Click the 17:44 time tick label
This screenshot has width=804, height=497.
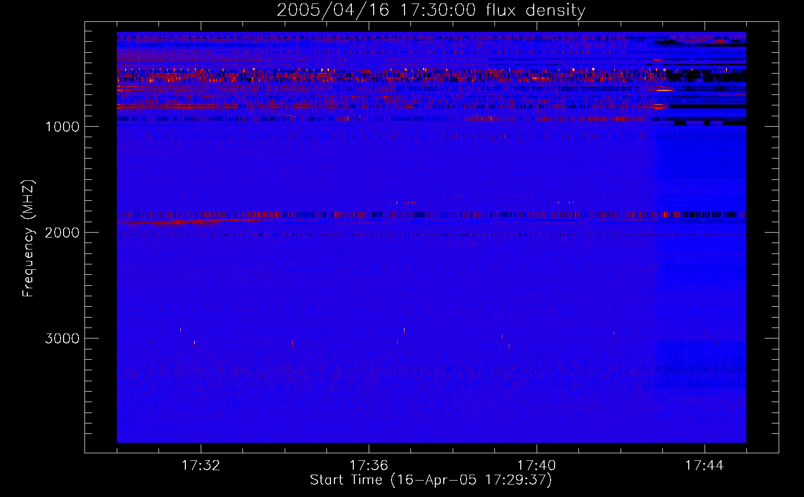(x=705, y=465)
